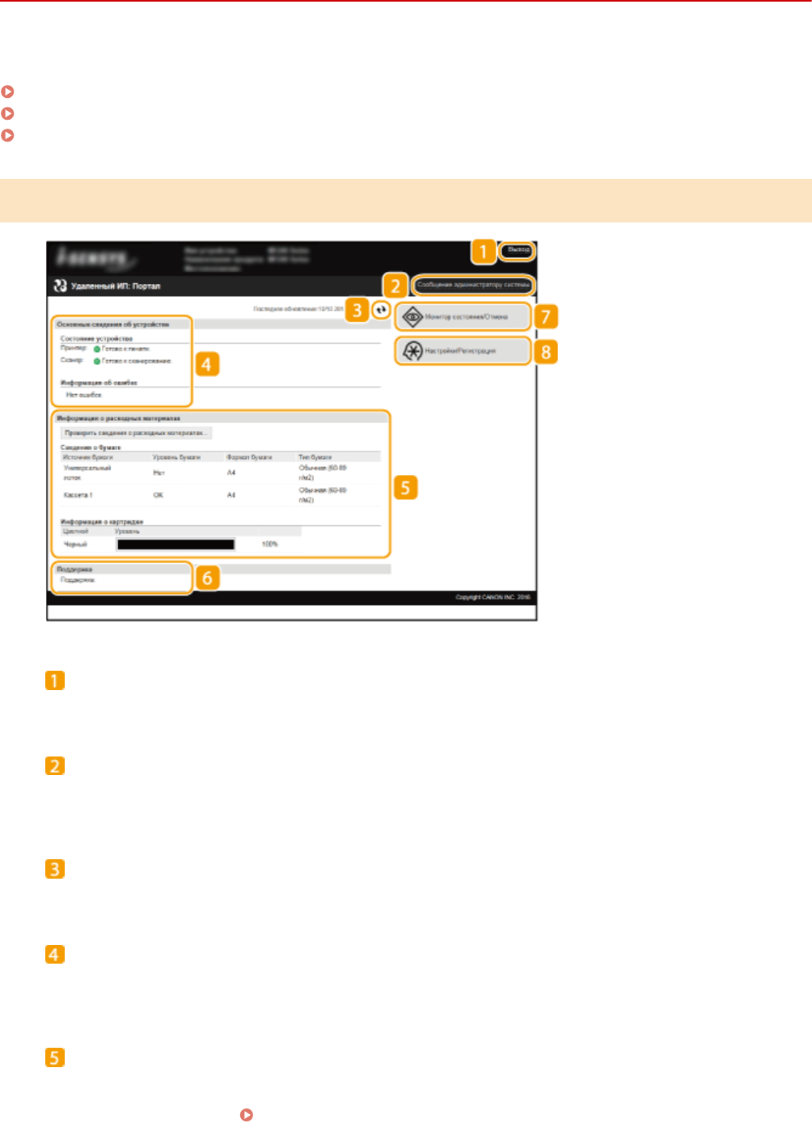Click the 100% cartridge level value
812x1123 pixels.
coord(270,545)
